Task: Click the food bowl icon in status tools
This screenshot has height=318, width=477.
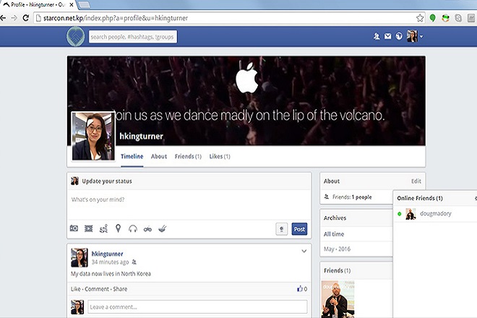Action: tap(162, 228)
